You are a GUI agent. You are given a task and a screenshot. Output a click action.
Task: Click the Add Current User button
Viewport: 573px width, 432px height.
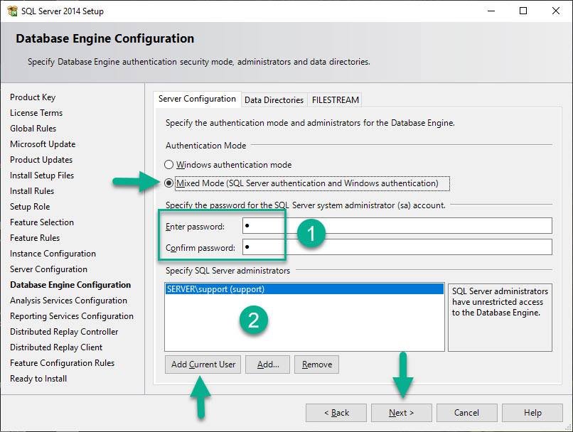click(x=203, y=364)
